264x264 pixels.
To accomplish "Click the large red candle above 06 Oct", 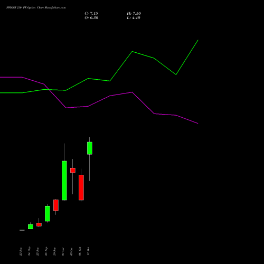I will pos(81,187).
